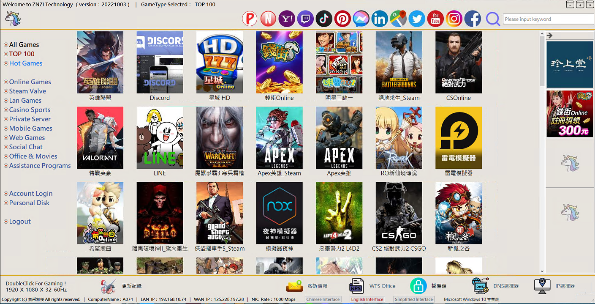Collapse the ad panel with arrow
The height and width of the screenshot is (304, 595).
point(549,36)
